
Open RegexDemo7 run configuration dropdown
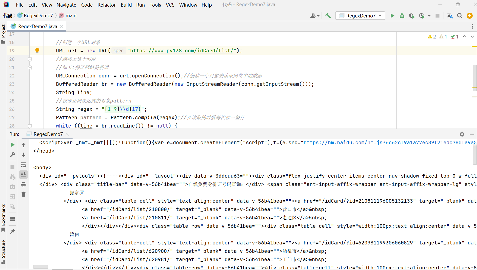coord(360,16)
